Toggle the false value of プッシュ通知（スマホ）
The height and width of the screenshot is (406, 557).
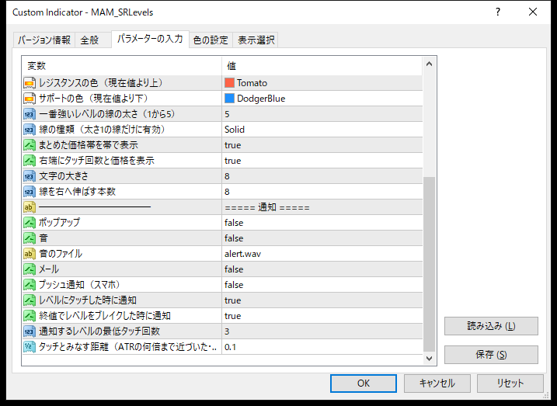322,285
